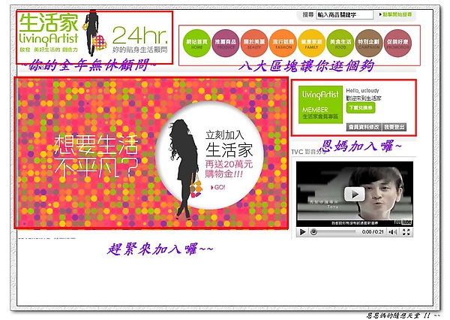Click the 0:00 / 0:21 time text
This screenshot has width=450, height=320.
point(373,231)
